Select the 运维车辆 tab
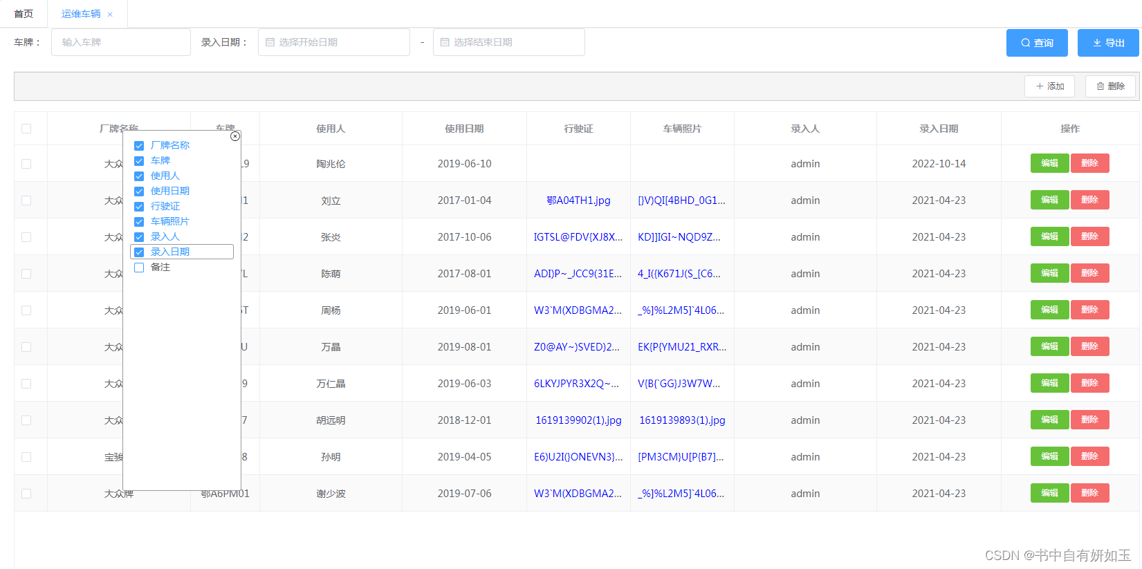The image size is (1142, 569). (81, 14)
